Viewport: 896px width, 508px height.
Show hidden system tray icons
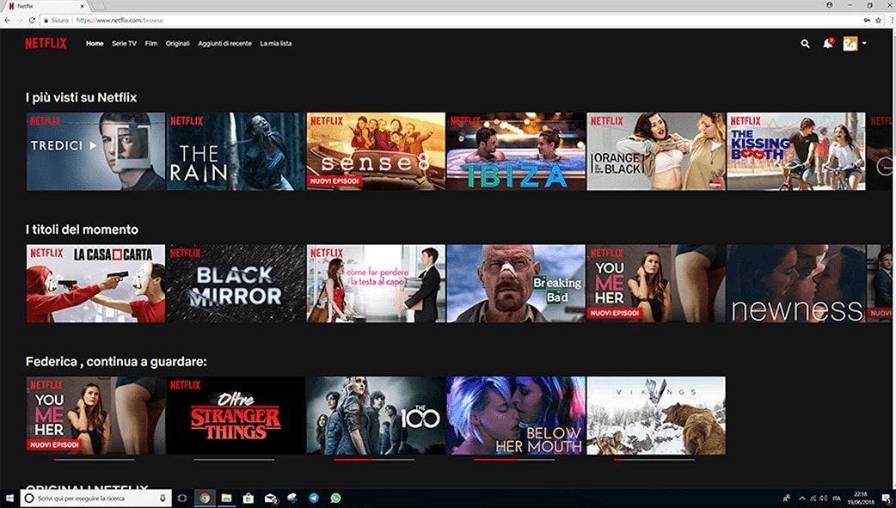801,499
